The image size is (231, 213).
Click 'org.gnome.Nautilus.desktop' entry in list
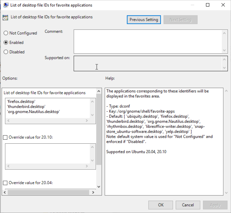click(x=33, y=112)
